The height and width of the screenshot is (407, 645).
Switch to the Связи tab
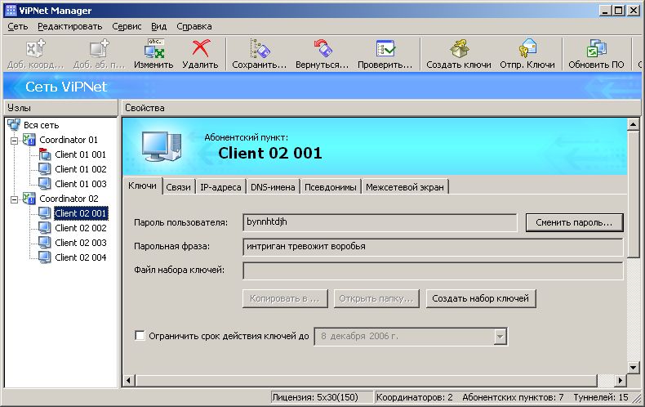[179, 187]
